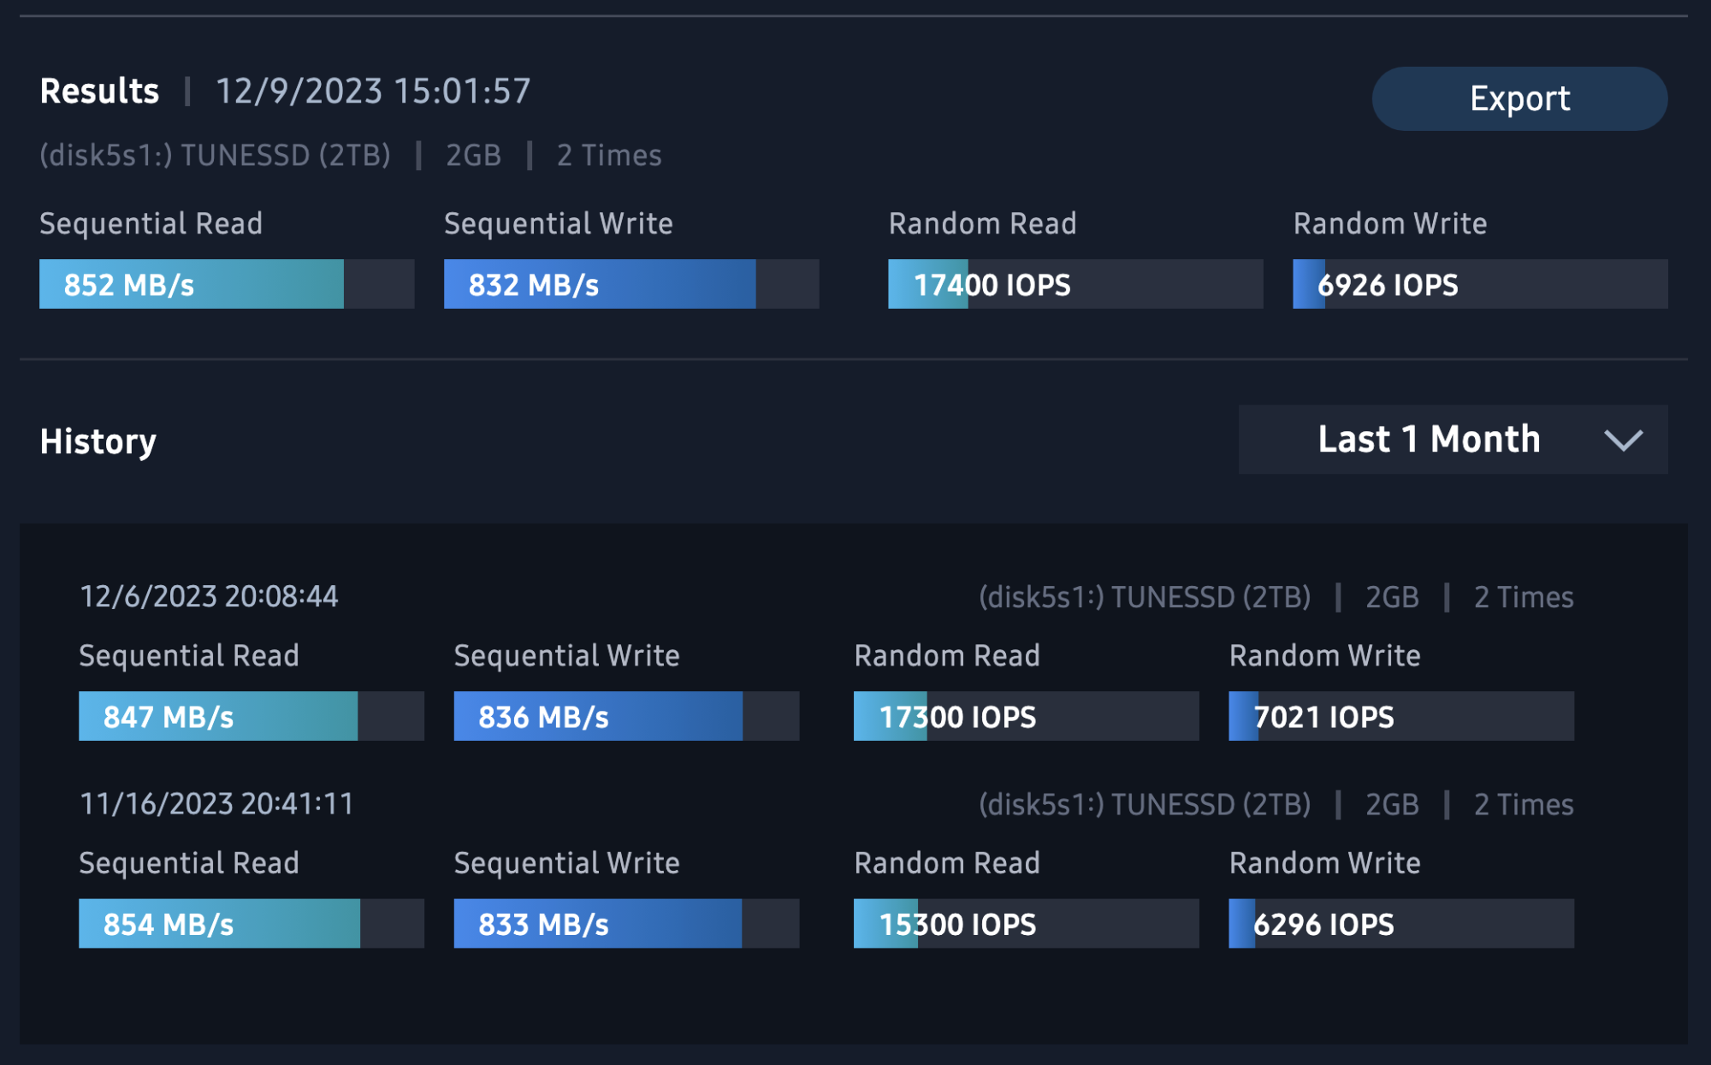
Task: Click the chevron arrow in history filter
Action: pyautogui.click(x=1623, y=441)
